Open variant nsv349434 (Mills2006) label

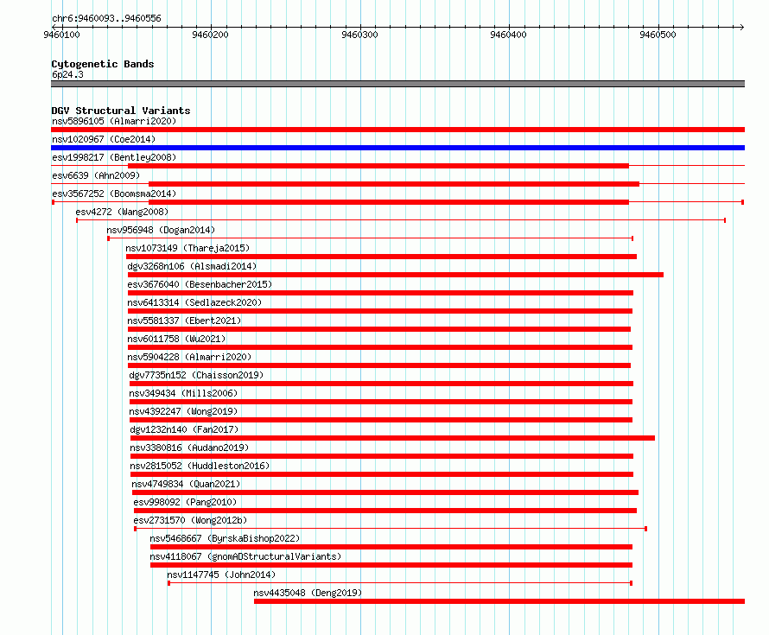(183, 393)
